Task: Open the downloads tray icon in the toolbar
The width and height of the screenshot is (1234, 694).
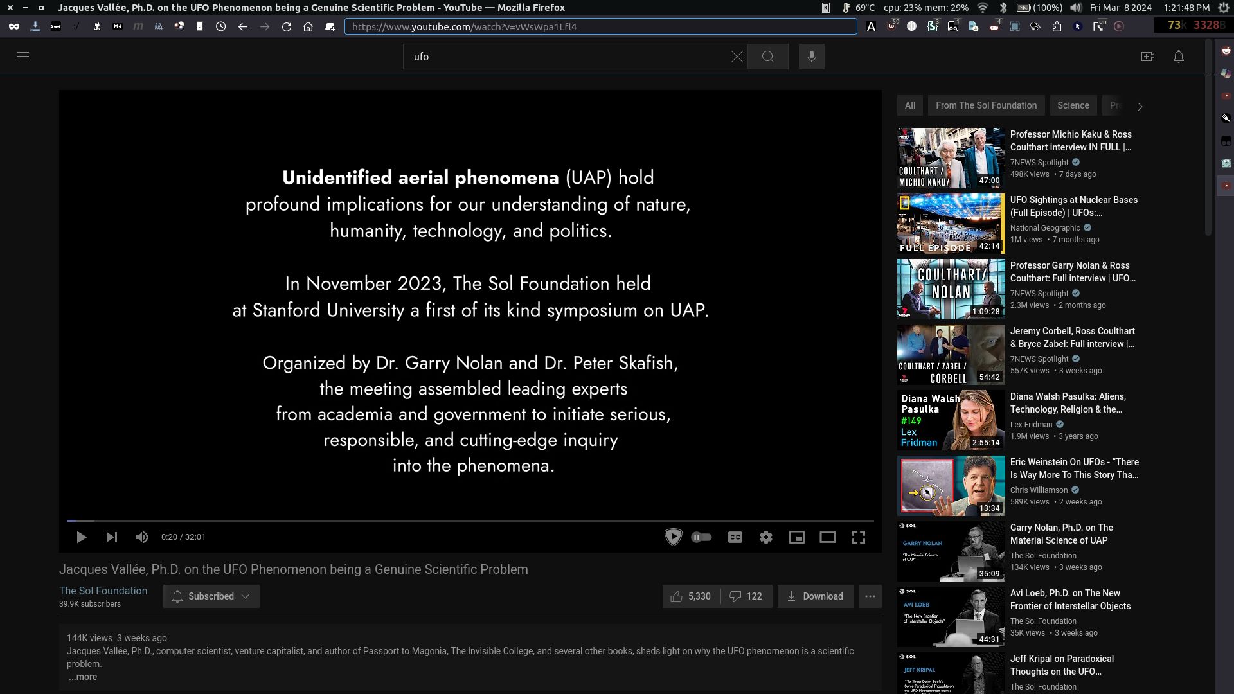Action: (x=35, y=26)
